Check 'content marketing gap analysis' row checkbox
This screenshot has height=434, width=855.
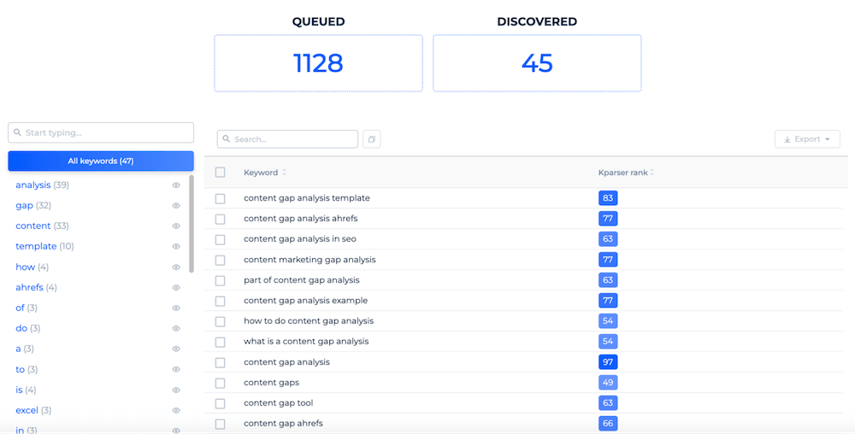[221, 260]
